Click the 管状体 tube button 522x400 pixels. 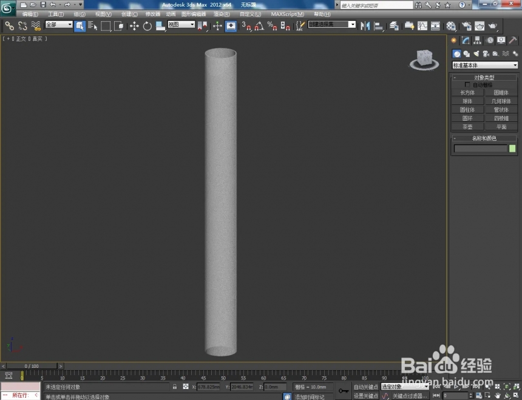coord(501,109)
